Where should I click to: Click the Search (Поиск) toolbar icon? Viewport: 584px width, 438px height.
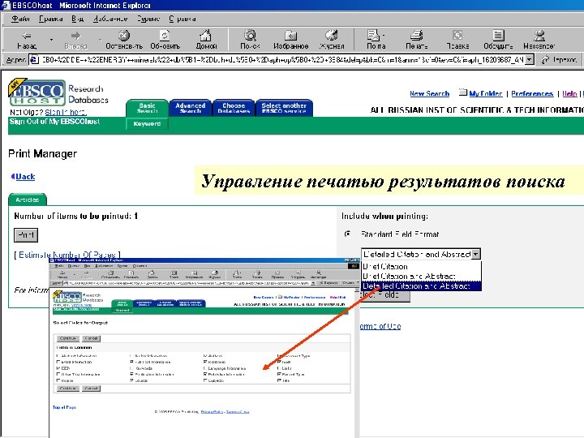pos(250,36)
